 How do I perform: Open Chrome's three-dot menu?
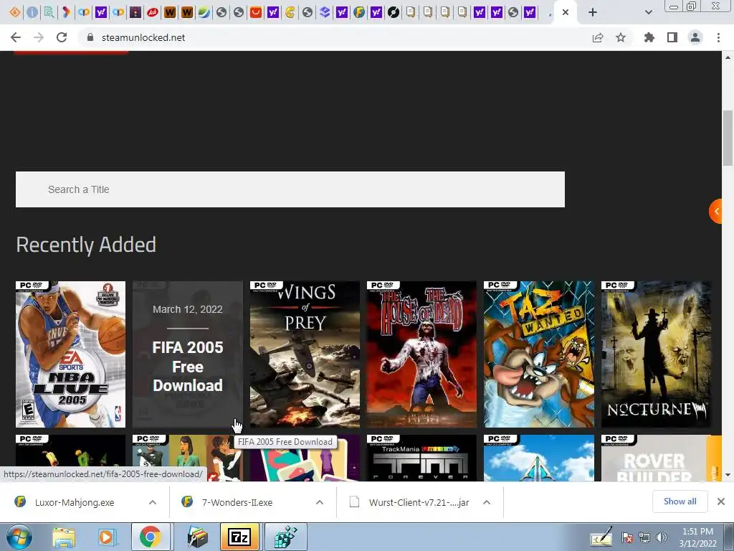(718, 37)
